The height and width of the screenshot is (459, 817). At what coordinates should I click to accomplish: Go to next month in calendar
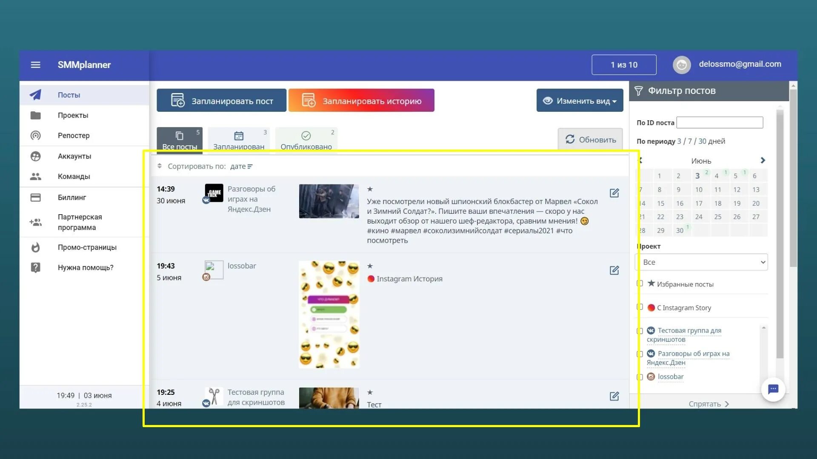coord(763,160)
